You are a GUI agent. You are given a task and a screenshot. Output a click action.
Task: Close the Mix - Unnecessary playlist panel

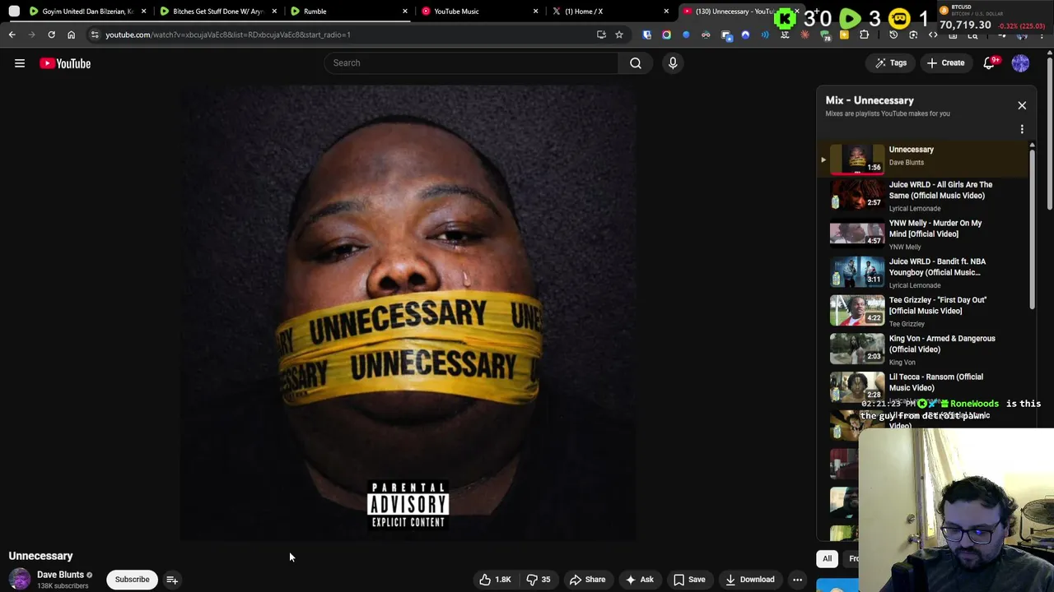pyautogui.click(x=1022, y=105)
